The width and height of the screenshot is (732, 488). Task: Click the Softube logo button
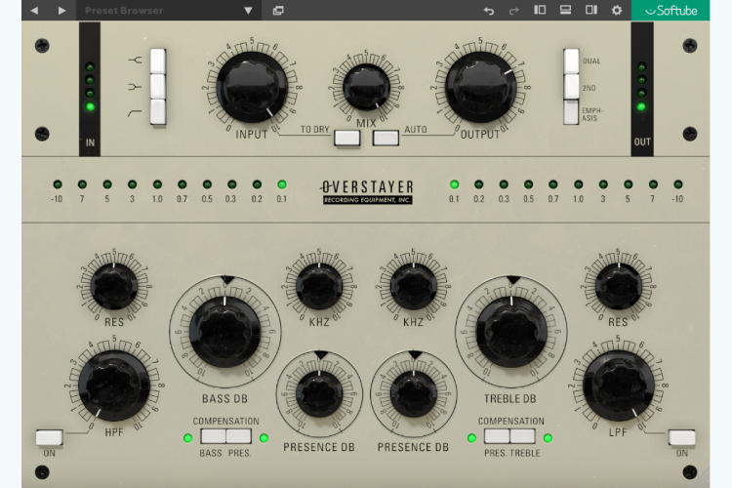(671, 11)
